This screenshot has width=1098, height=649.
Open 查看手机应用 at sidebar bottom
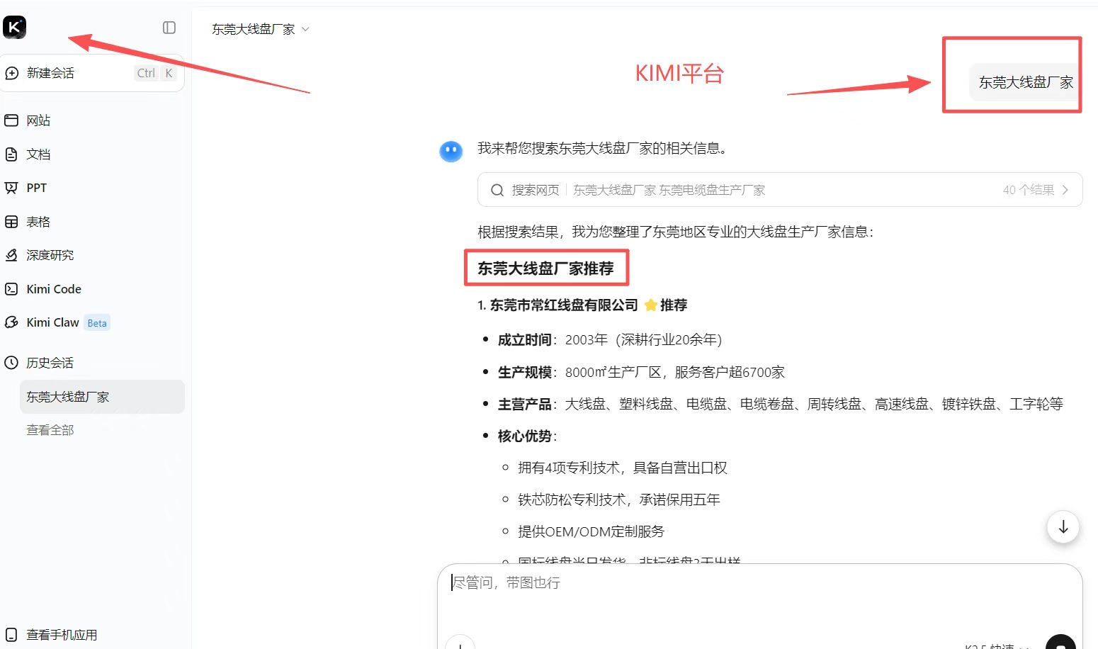pyautogui.click(x=62, y=635)
